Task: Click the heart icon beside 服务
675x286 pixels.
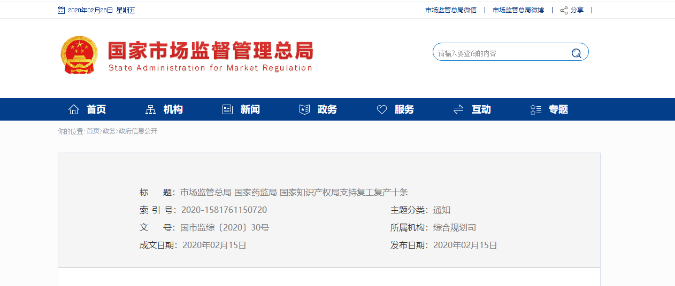Action: click(x=382, y=109)
